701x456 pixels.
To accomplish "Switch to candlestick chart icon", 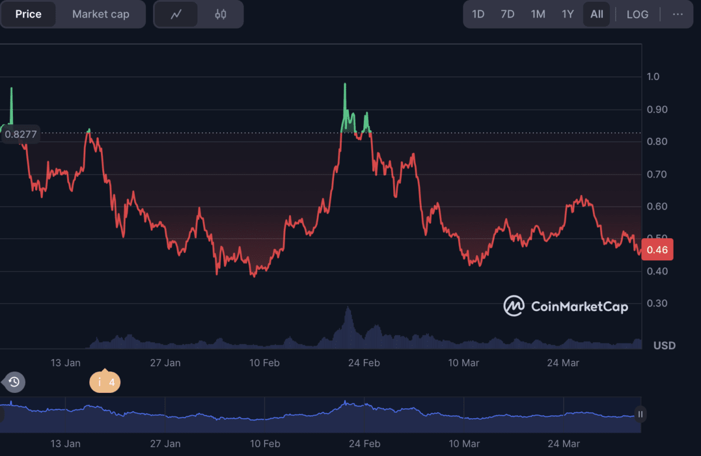I will pos(221,14).
